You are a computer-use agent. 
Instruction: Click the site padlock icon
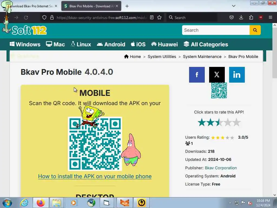pyautogui.click(x=52, y=18)
